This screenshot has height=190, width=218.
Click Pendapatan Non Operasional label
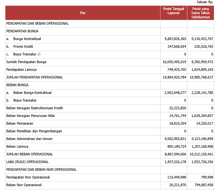28,177
